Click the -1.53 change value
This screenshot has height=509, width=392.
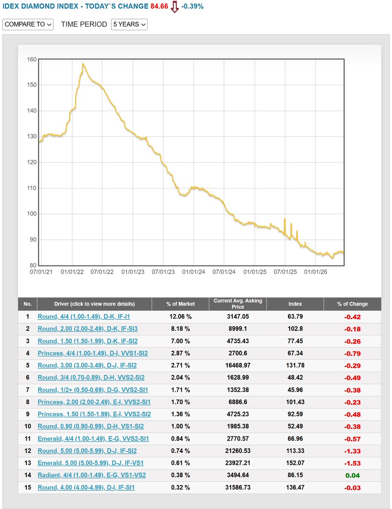click(x=353, y=463)
